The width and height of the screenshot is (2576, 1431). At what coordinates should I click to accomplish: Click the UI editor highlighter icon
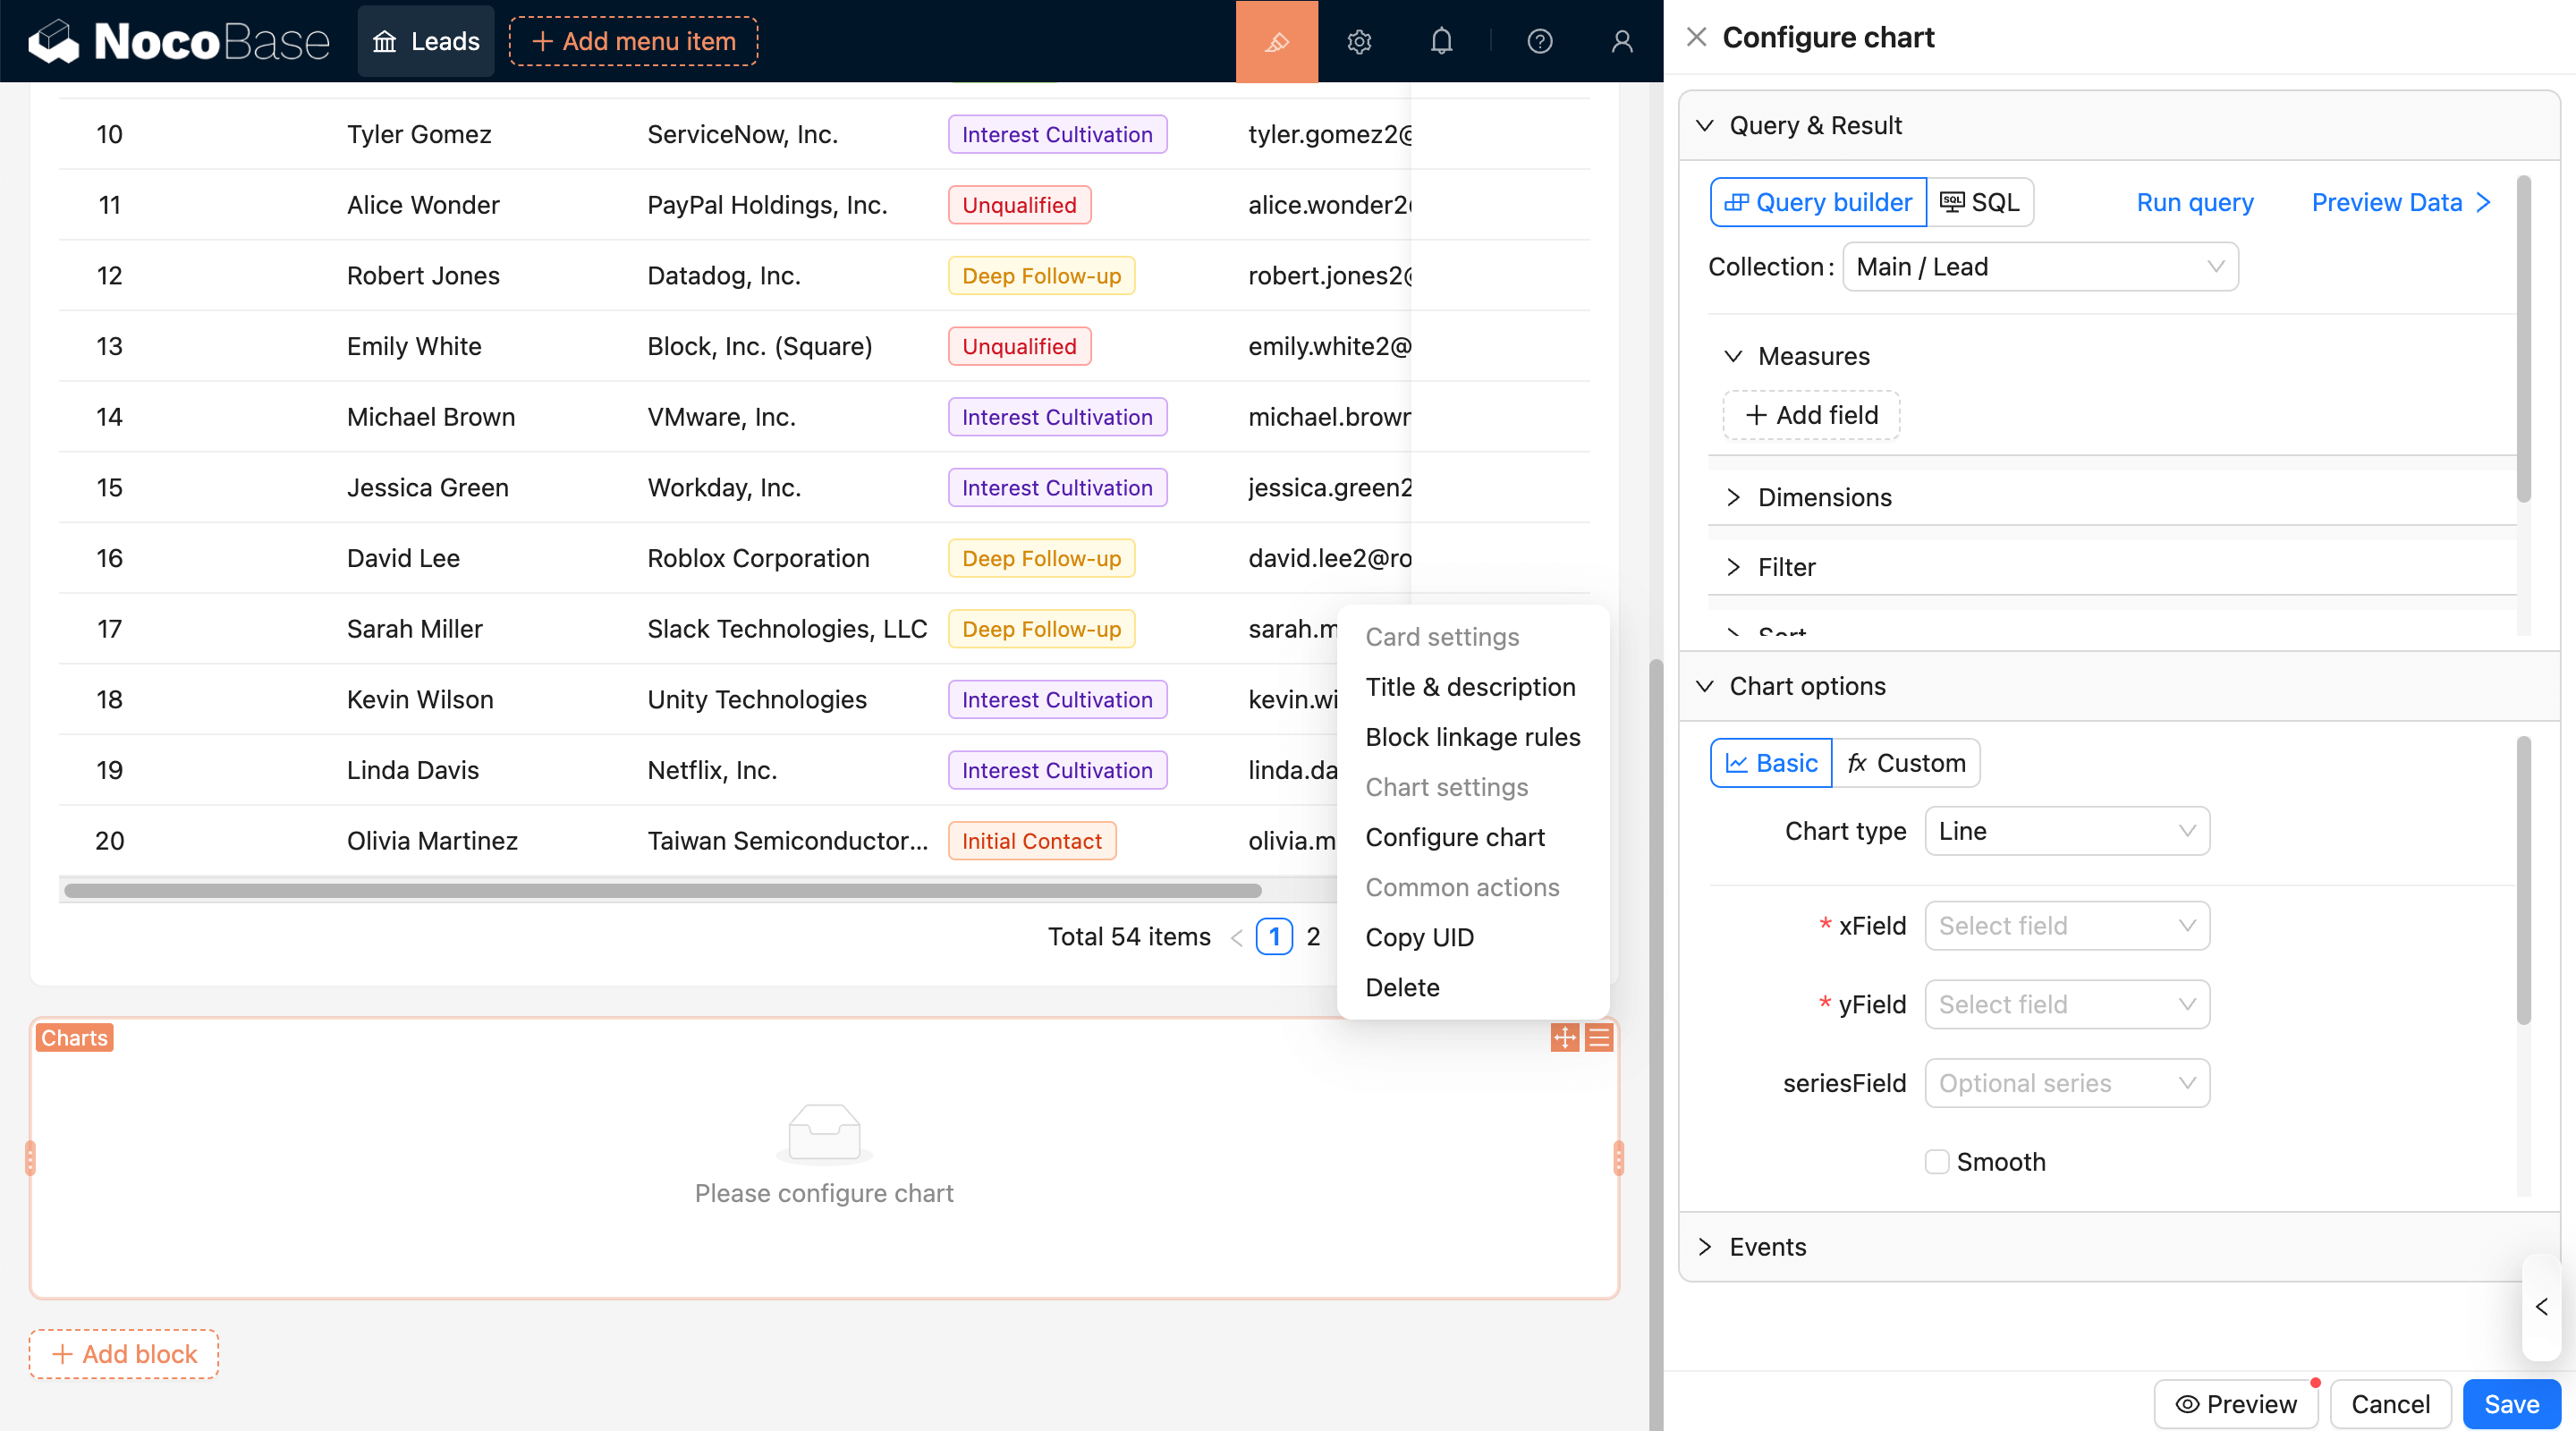pos(1276,41)
